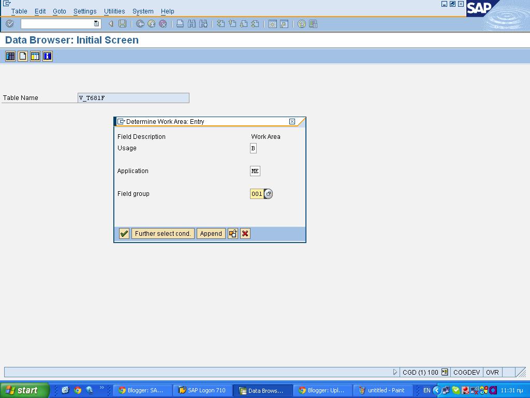Expand the command field history dropdown
This screenshot has width=530, height=398.
[96, 23]
